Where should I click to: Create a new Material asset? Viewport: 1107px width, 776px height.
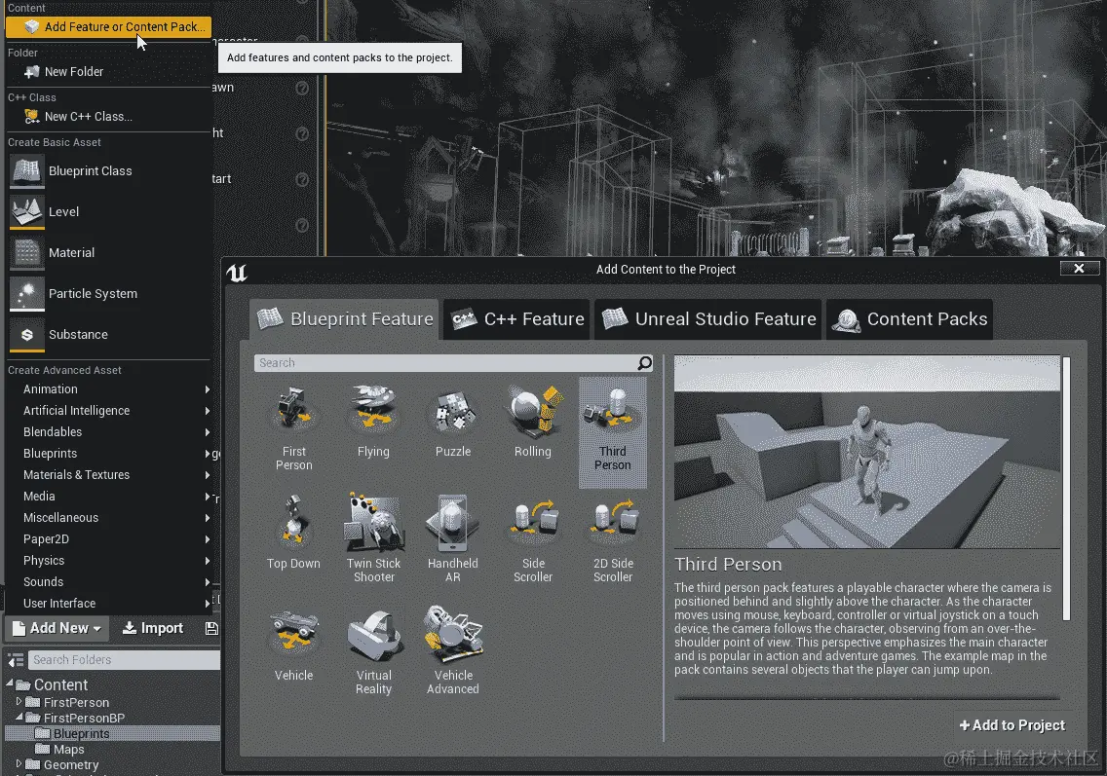click(x=70, y=253)
